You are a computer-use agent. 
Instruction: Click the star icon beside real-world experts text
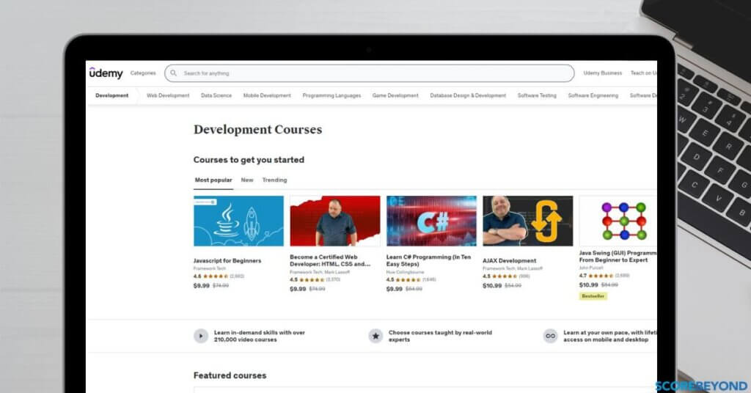click(x=375, y=336)
